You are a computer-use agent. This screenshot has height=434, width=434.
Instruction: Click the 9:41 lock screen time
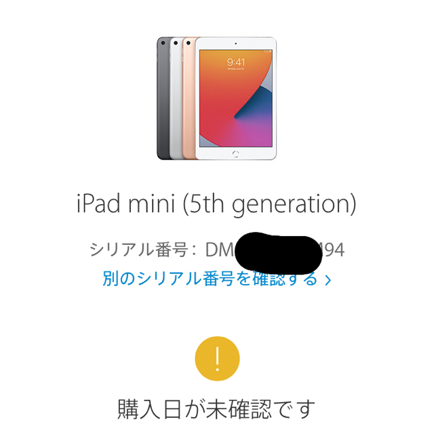pyautogui.click(x=236, y=62)
